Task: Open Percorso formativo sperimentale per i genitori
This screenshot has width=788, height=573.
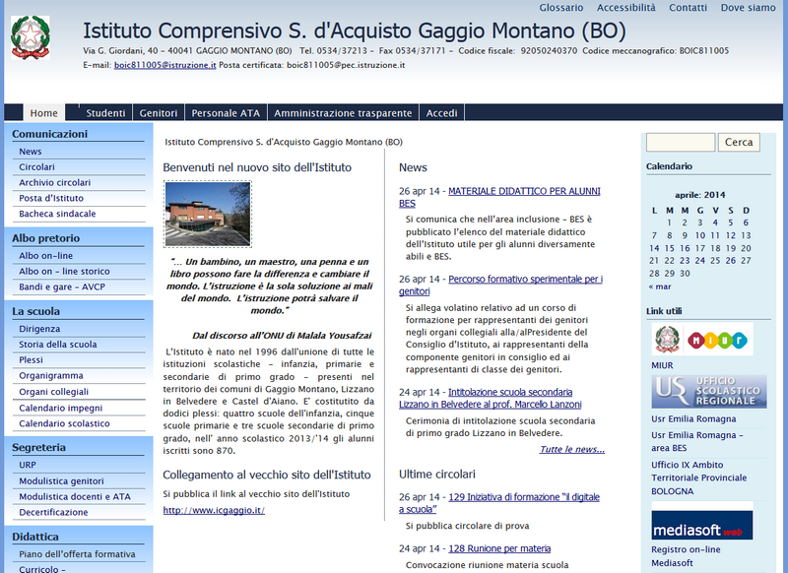Action: pos(525,280)
